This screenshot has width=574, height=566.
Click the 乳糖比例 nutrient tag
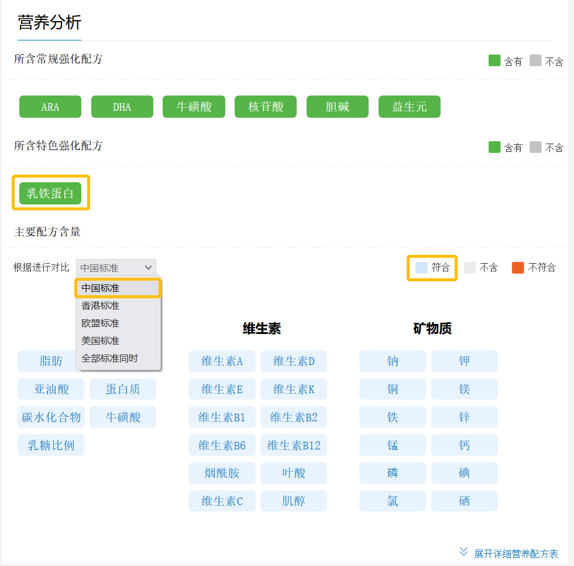[51, 445]
